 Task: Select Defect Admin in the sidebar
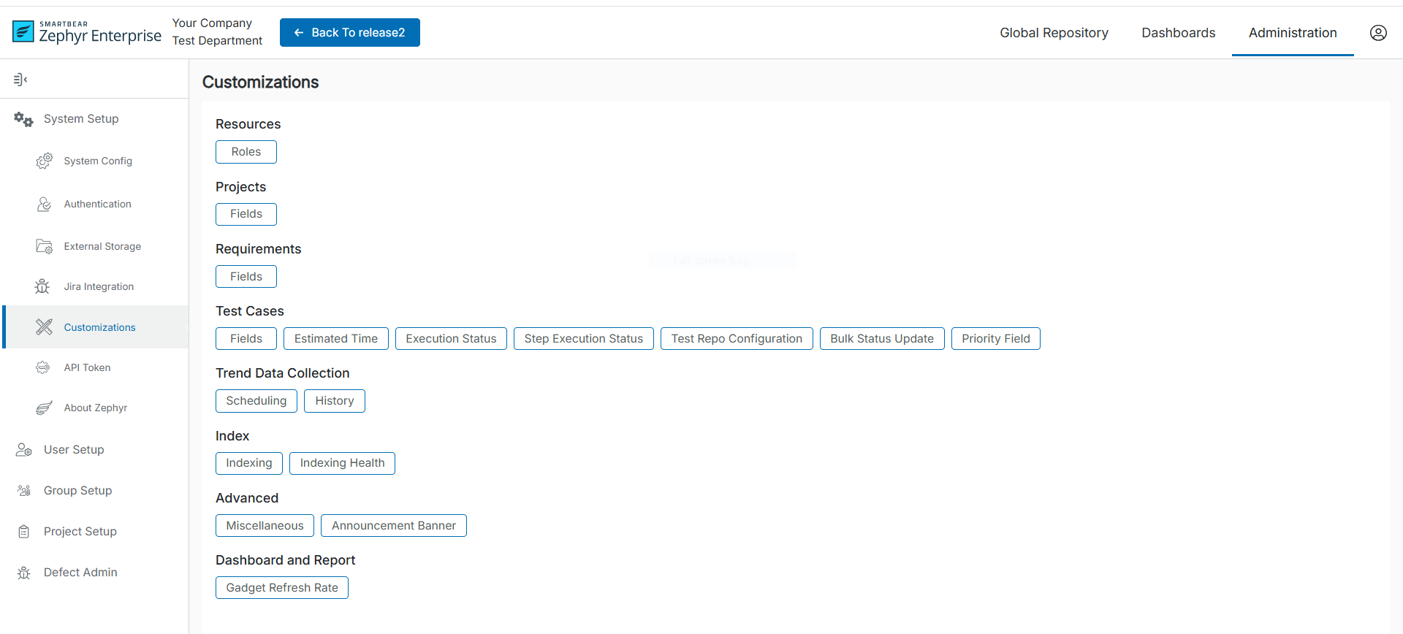pyautogui.click(x=80, y=572)
